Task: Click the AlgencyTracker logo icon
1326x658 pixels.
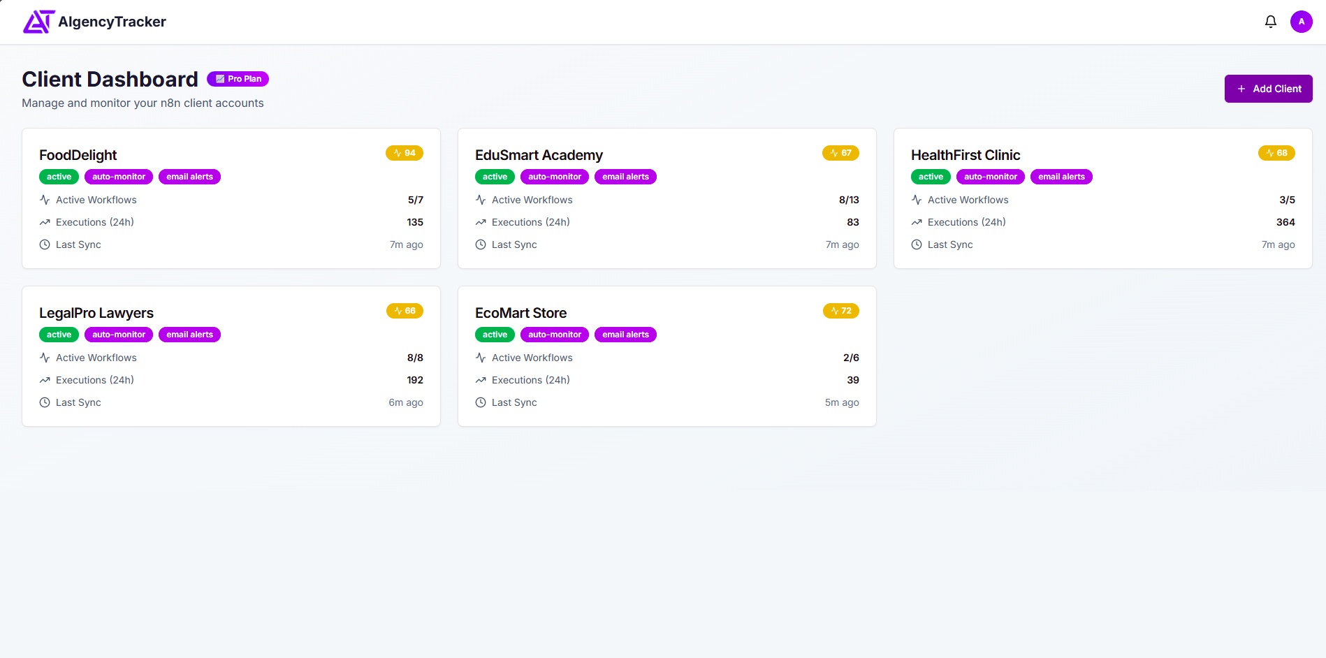Action: point(38,21)
